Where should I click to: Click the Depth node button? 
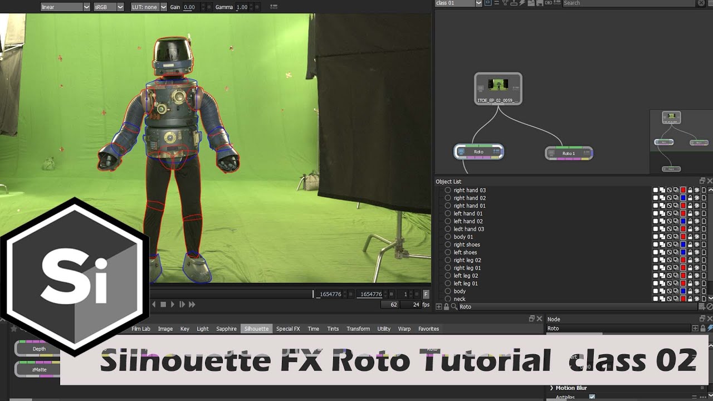(x=39, y=349)
